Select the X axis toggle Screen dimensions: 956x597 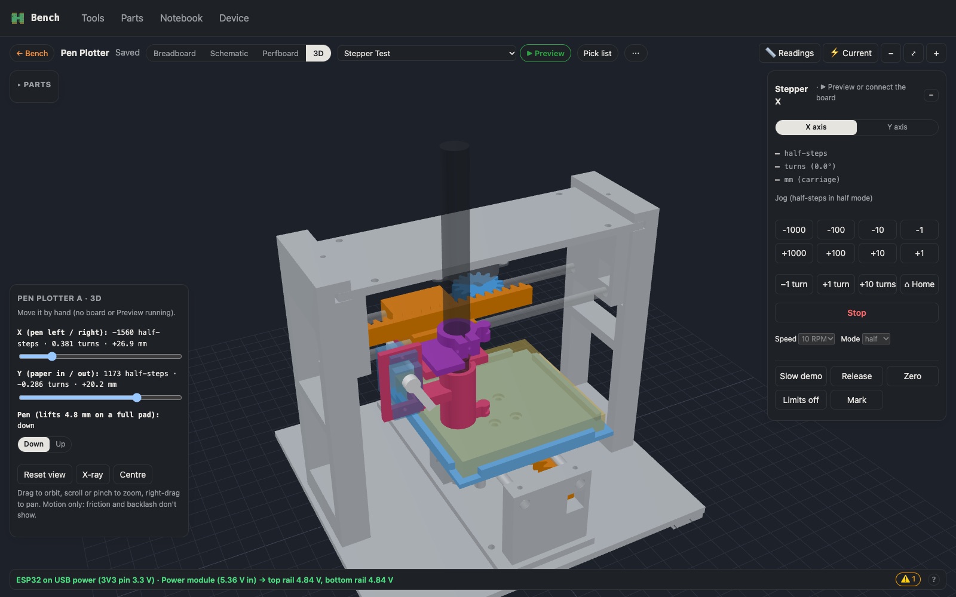pyautogui.click(x=816, y=127)
